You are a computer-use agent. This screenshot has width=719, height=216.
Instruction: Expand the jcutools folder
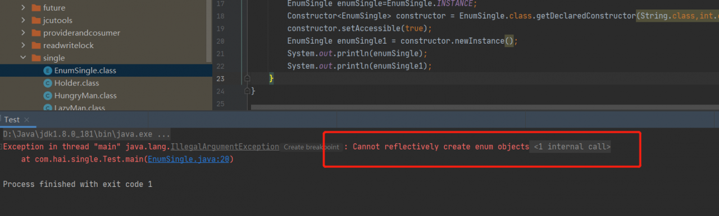[23, 20]
